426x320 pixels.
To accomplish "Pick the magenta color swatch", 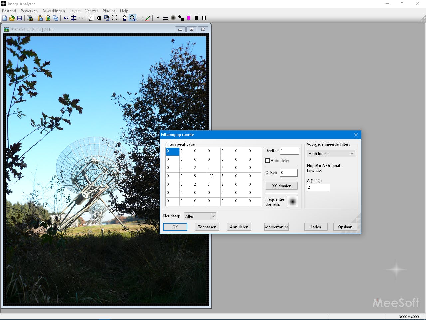I will click(189, 18).
